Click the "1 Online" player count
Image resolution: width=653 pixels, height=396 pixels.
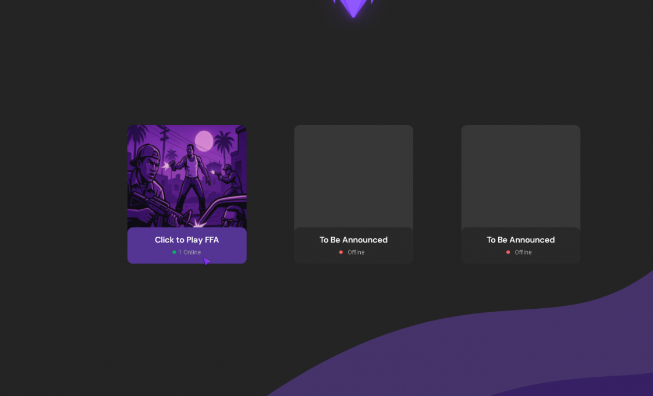190,252
